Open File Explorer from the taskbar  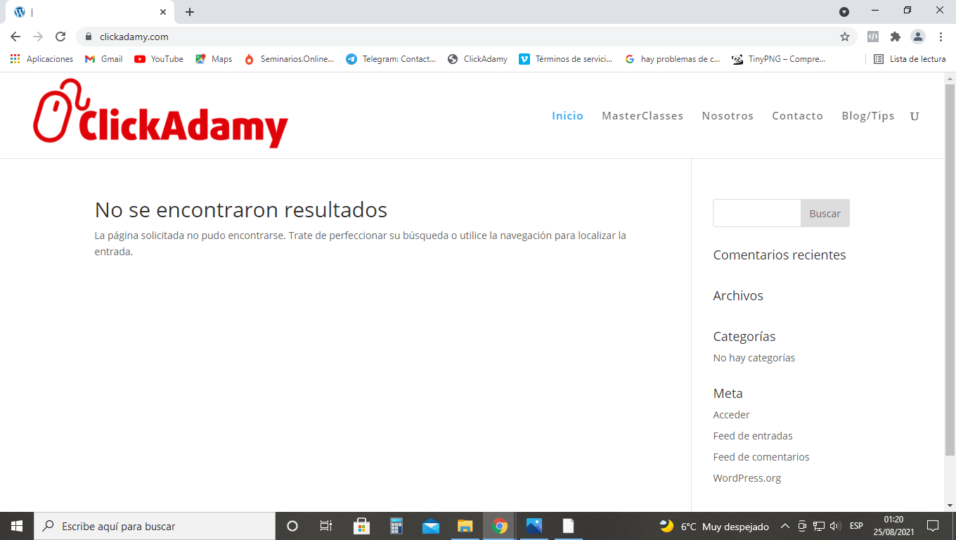click(465, 526)
